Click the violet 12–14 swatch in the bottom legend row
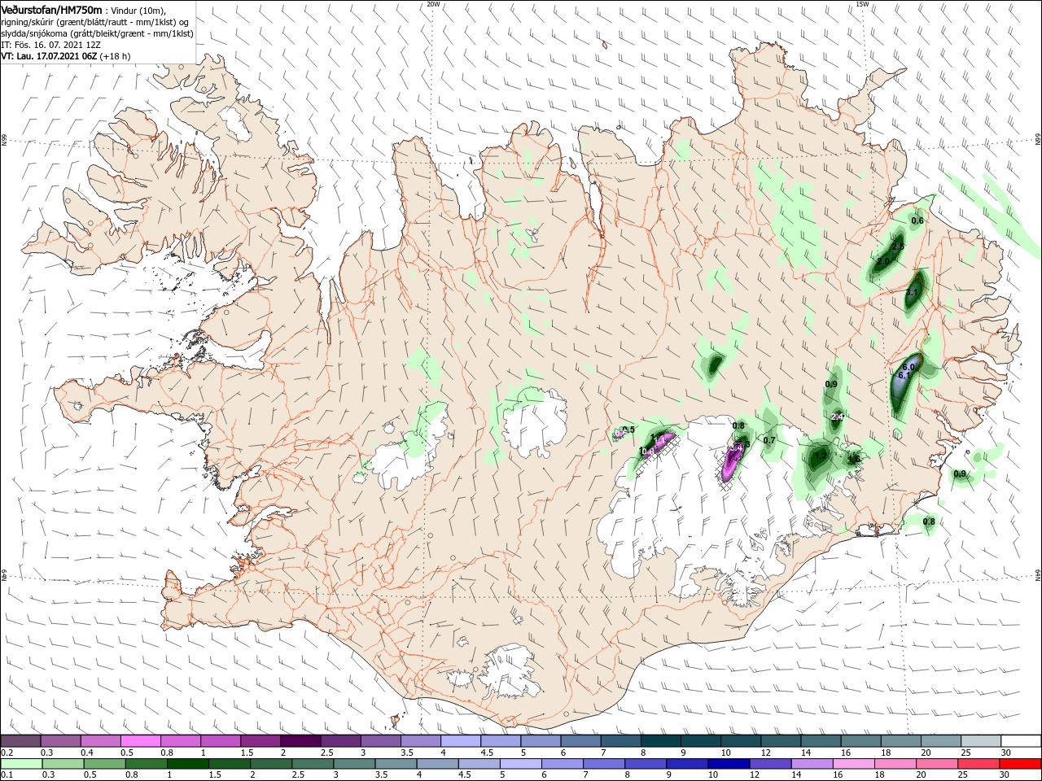Screen dimensions: 1042x781 click(770, 764)
